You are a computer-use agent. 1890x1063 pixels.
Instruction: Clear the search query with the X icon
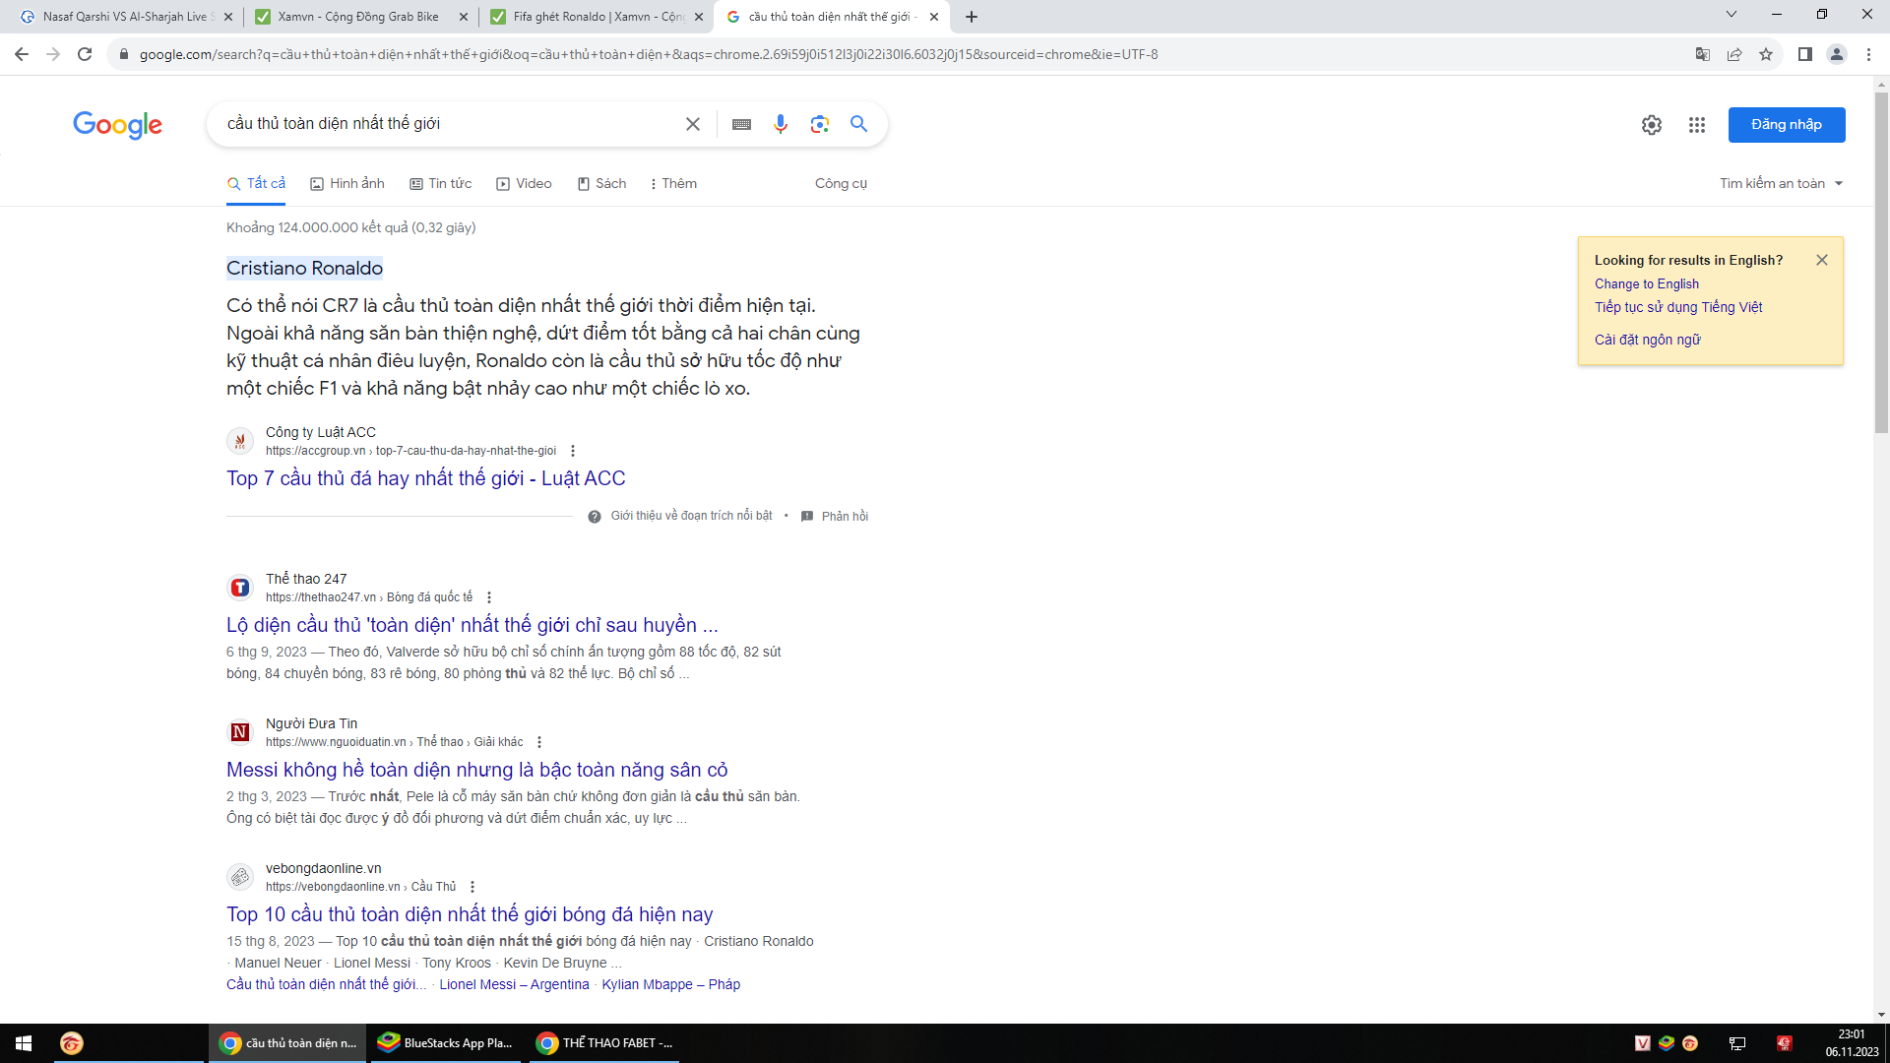click(x=693, y=124)
